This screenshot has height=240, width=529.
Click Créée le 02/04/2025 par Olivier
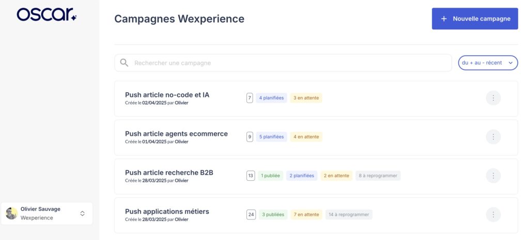pos(157,103)
